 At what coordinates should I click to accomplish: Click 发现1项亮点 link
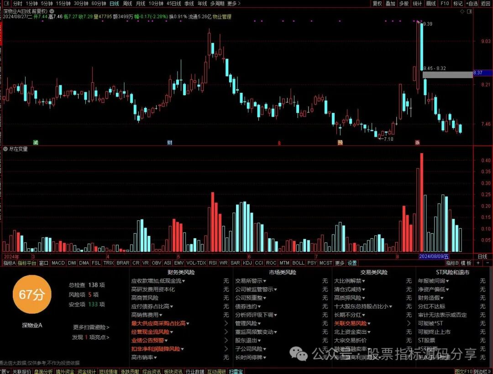click(90, 337)
